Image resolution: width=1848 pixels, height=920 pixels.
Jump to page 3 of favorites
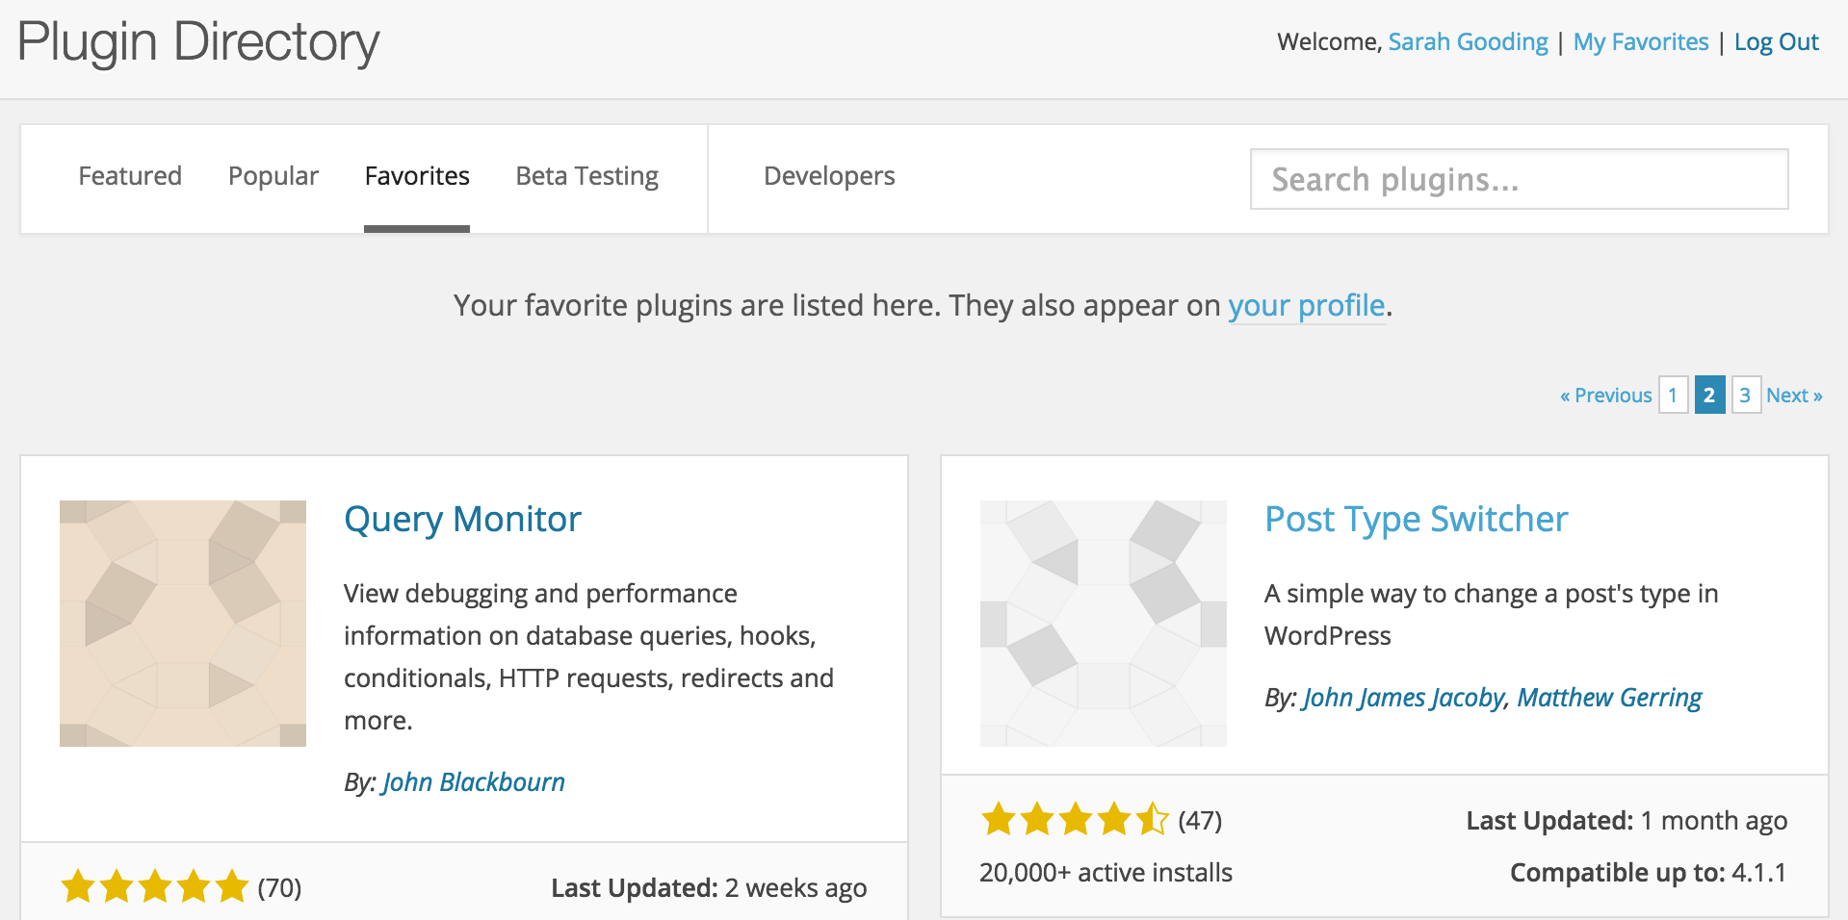(1745, 396)
